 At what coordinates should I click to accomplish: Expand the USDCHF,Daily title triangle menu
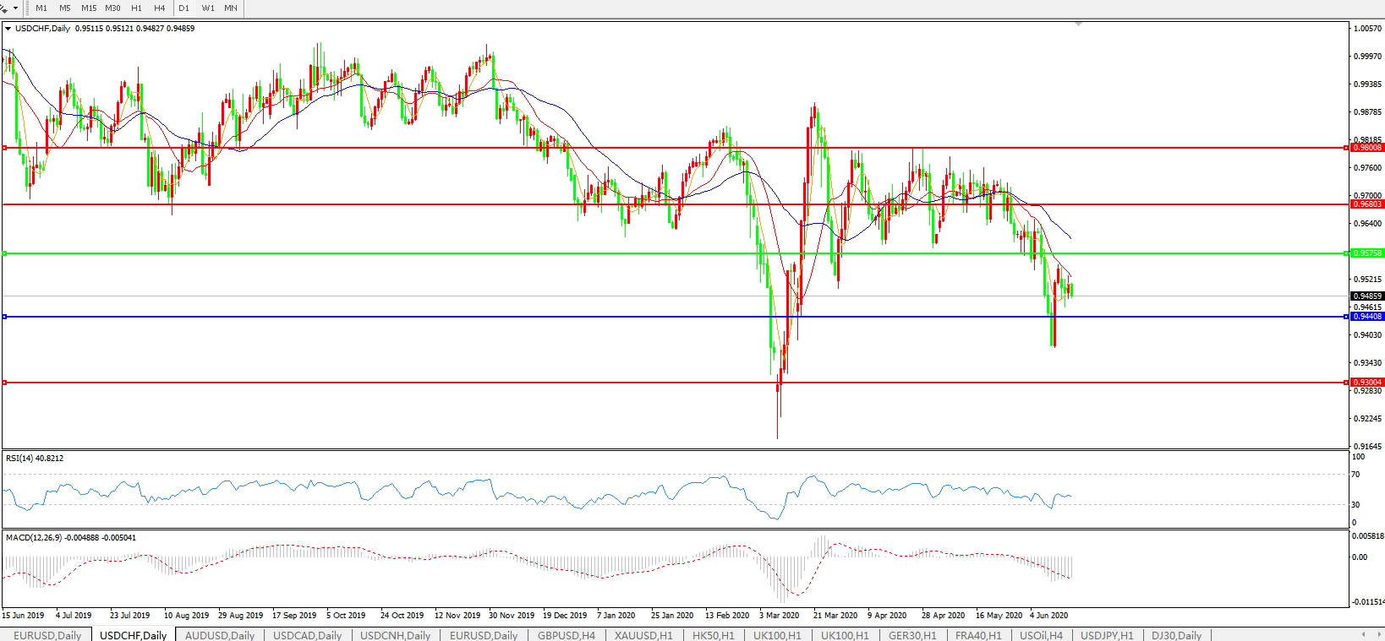(x=8, y=29)
